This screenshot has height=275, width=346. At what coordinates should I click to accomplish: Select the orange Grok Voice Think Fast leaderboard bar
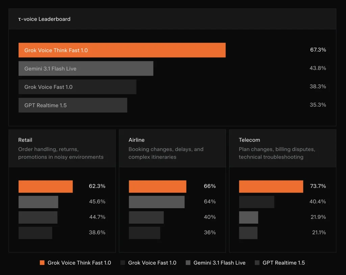click(122, 50)
